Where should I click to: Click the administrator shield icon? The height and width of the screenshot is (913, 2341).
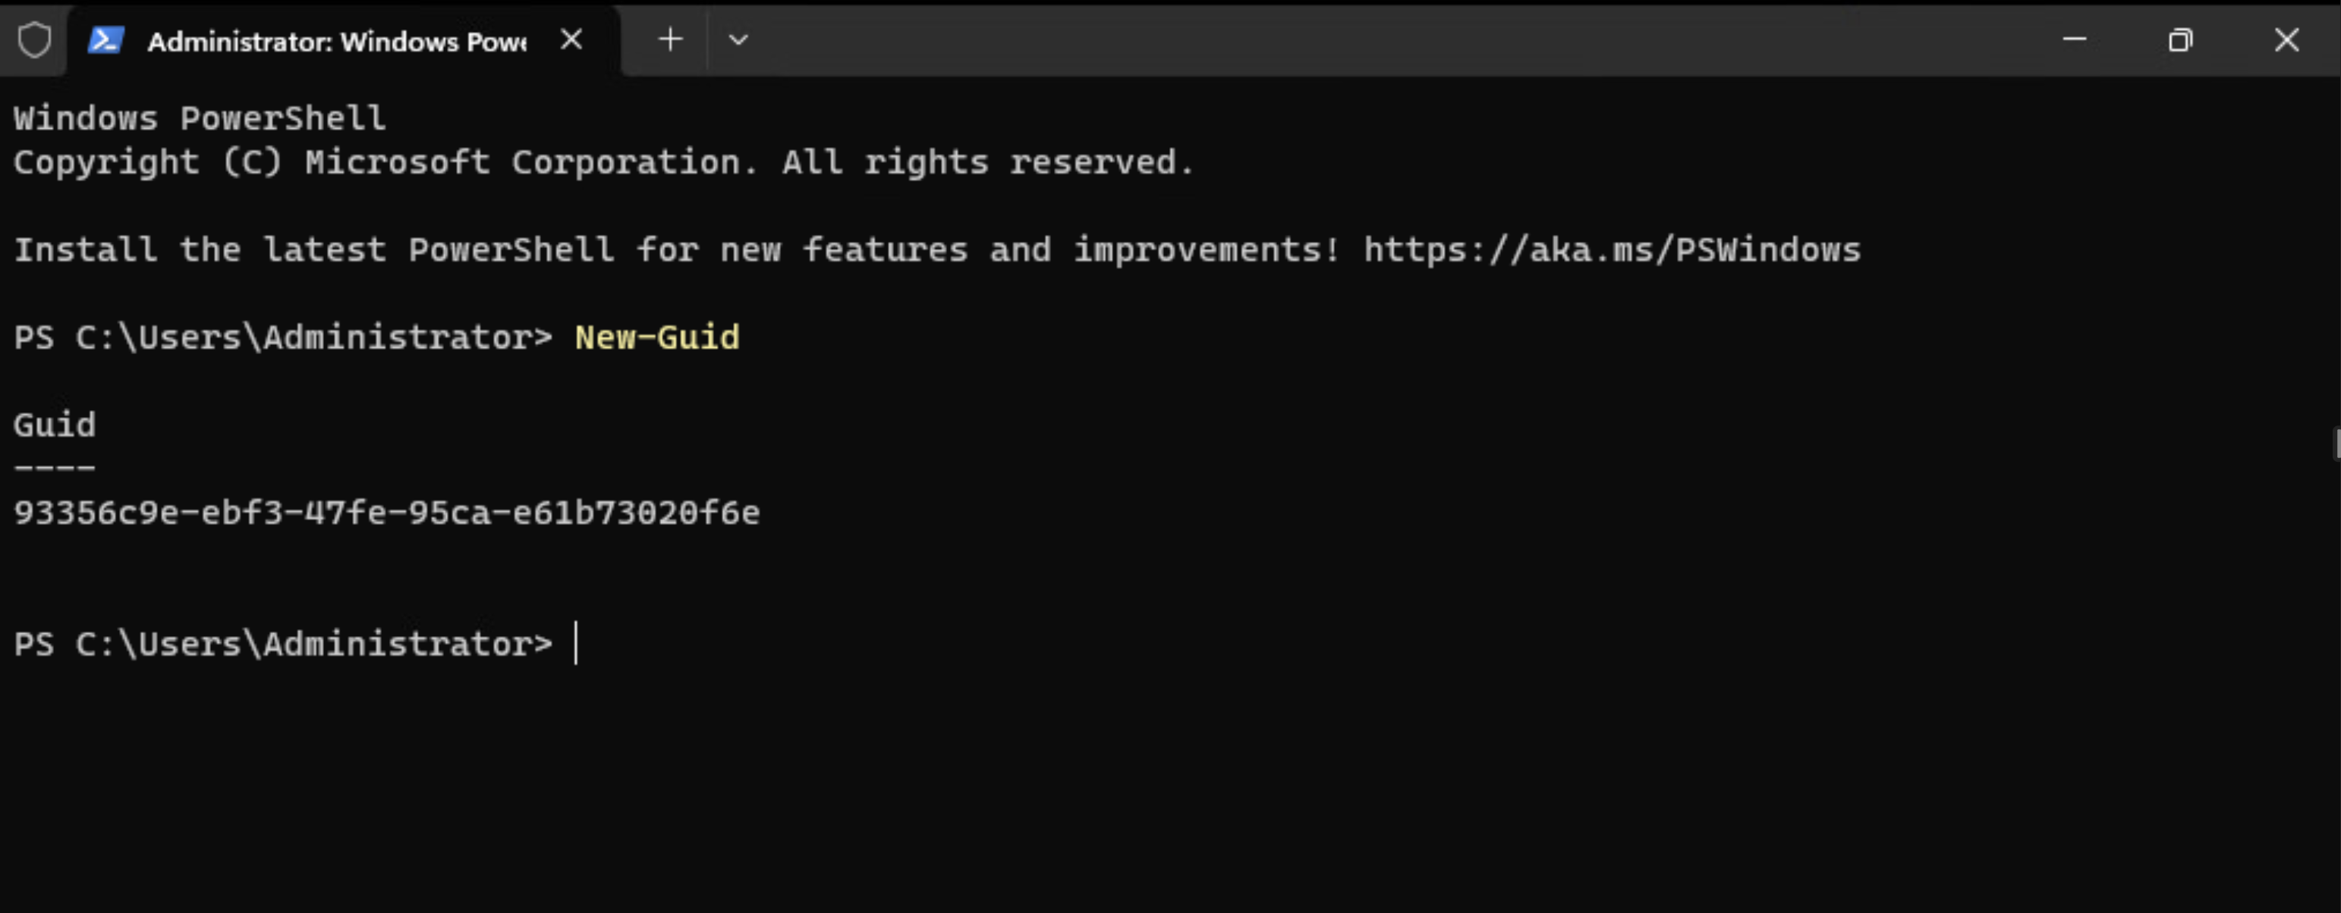click(x=35, y=40)
